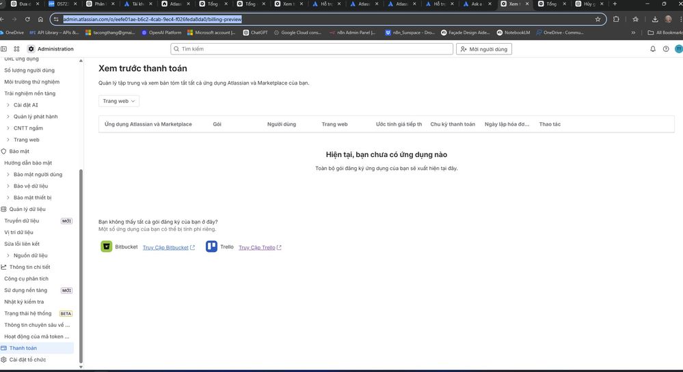Click the Thao tác column header
The image size is (683, 372).
click(550, 124)
